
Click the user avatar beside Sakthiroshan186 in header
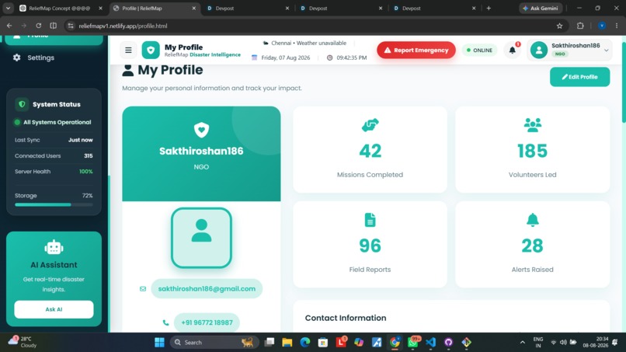[538, 50]
